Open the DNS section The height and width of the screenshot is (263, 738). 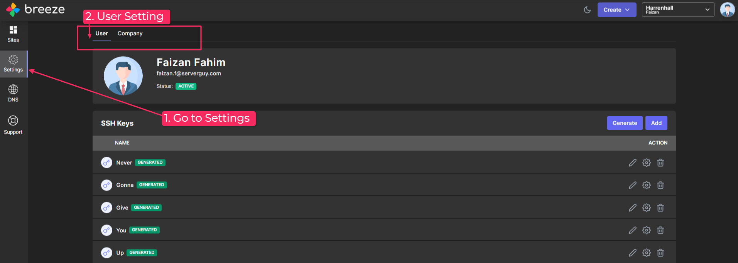pyautogui.click(x=13, y=94)
